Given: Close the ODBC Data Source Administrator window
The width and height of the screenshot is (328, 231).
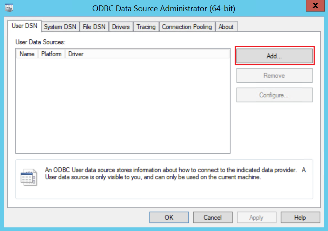Looking at the screenshot, I should tap(315, 6).
